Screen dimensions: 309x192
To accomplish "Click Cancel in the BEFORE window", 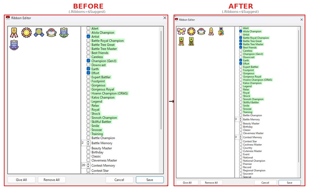I will [x=119, y=180].
